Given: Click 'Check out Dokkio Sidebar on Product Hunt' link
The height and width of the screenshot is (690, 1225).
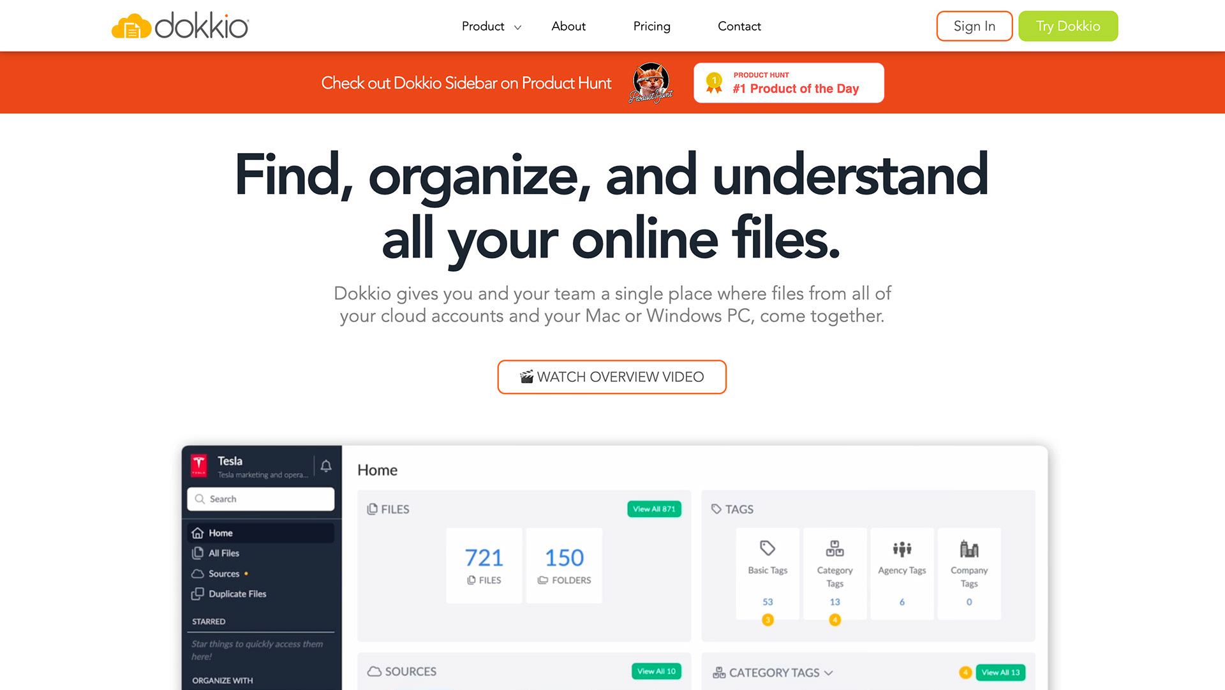Looking at the screenshot, I should pos(466,83).
